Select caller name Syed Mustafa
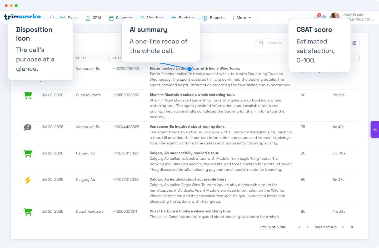This screenshot has width=379, height=248. 88,95
